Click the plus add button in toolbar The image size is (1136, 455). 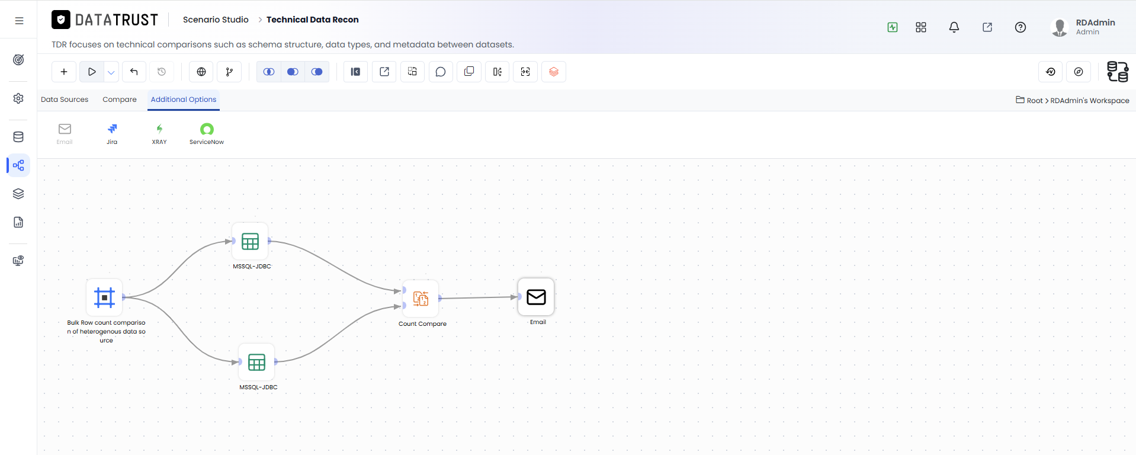pyautogui.click(x=64, y=72)
